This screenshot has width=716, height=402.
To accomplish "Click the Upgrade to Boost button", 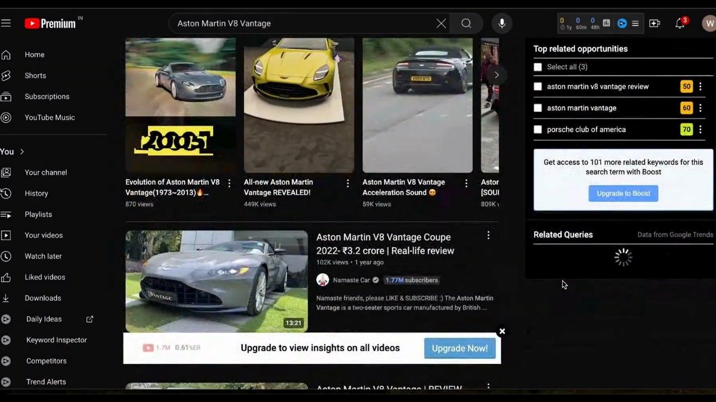I will pyautogui.click(x=623, y=194).
